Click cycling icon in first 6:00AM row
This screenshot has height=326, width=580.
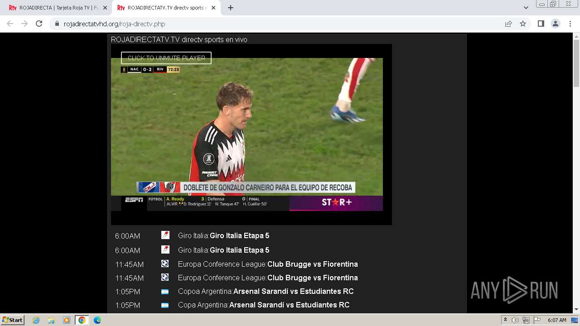coord(165,235)
